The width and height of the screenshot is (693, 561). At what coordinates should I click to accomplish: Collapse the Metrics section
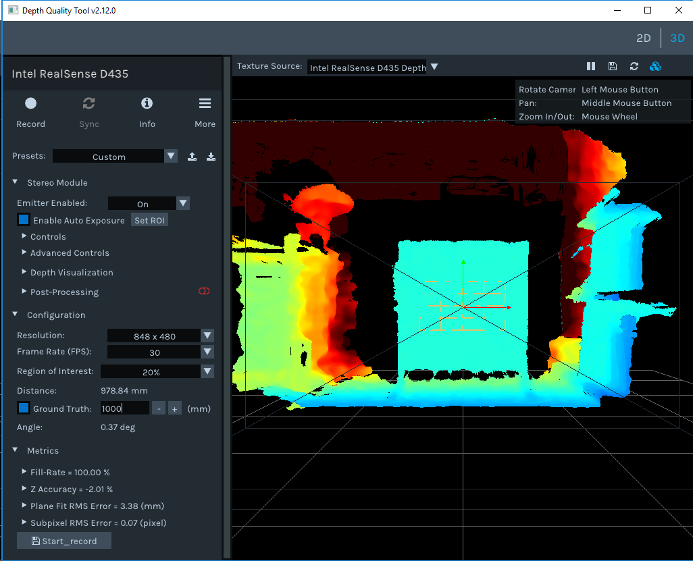[15, 450]
